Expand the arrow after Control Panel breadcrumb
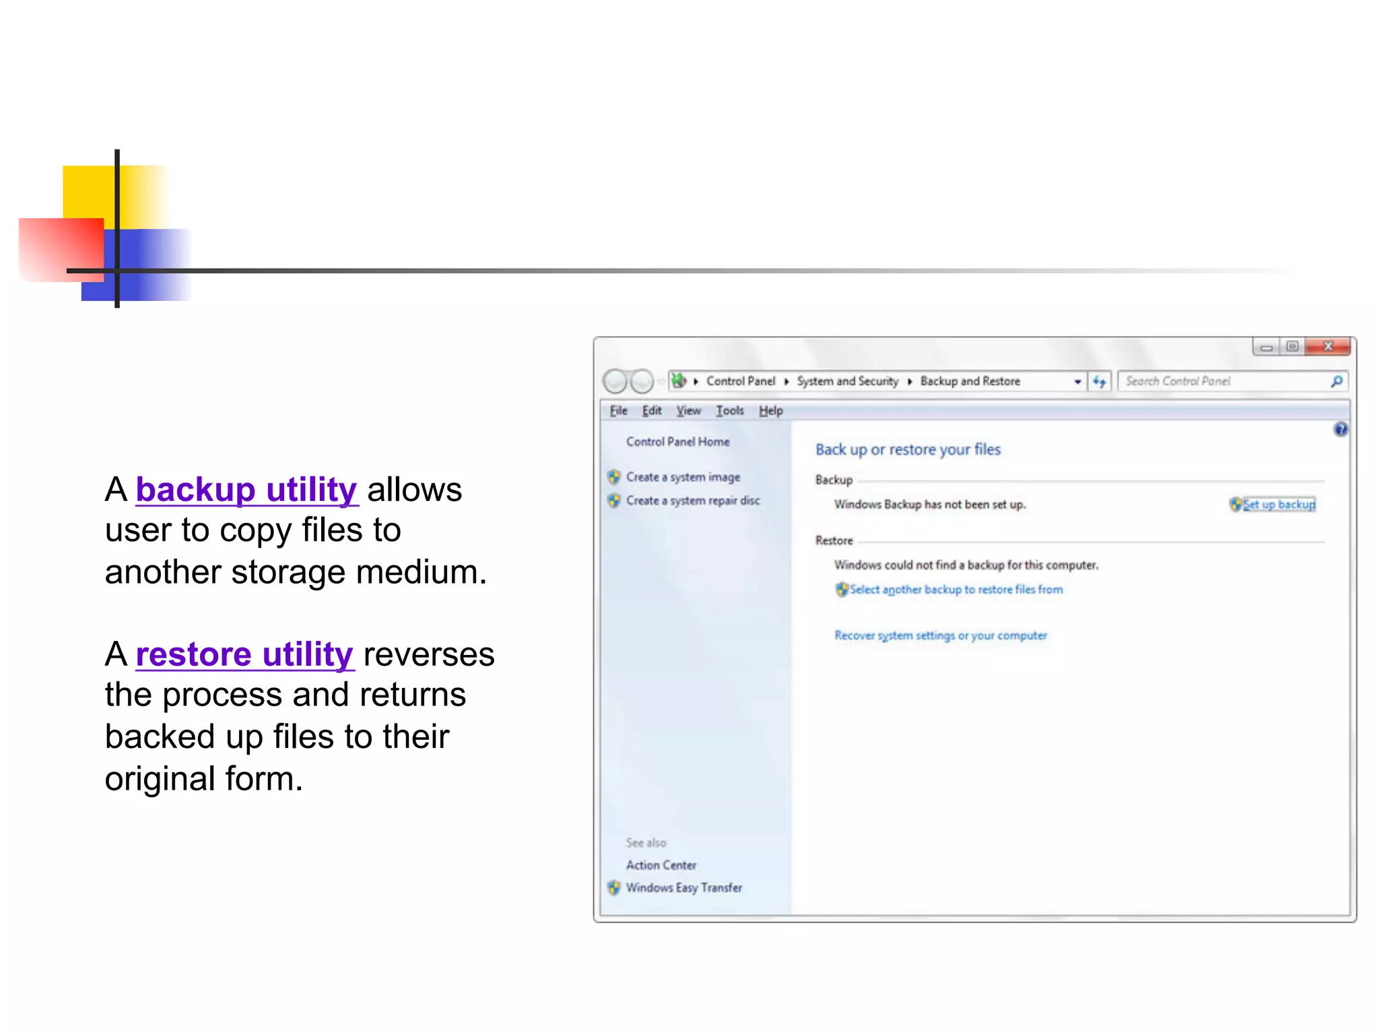 pos(786,382)
